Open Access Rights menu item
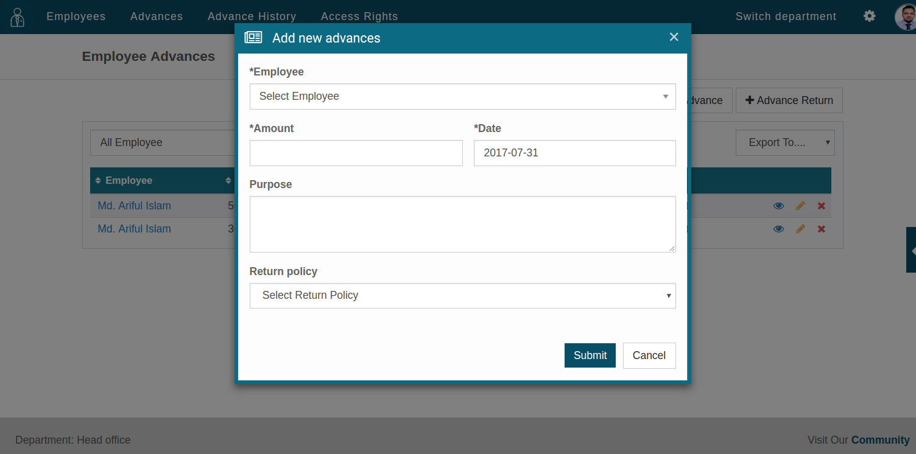The height and width of the screenshot is (454, 916). click(359, 16)
